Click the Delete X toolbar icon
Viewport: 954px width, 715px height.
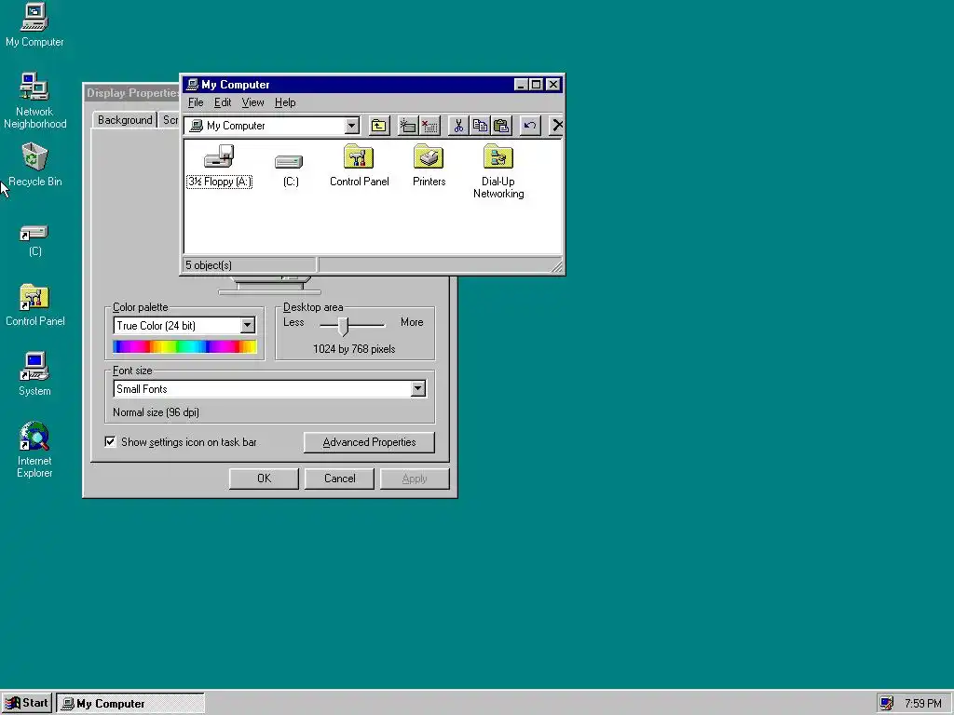(x=556, y=126)
